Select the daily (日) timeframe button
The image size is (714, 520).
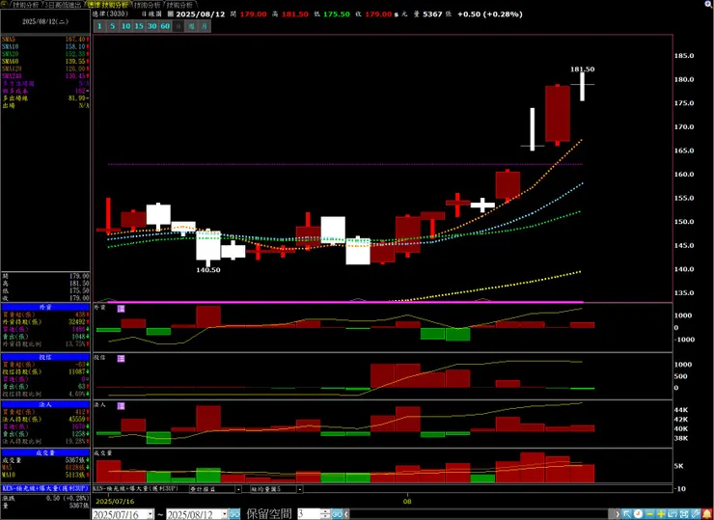pyautogui.click(x=178, y=26)
